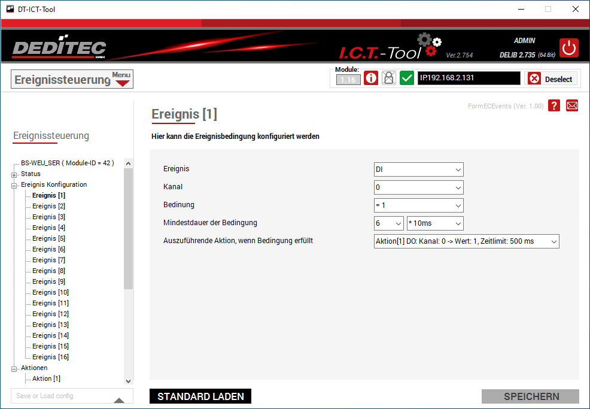
Task: Click the tree panel scroll down arrow
Action: 128,380
